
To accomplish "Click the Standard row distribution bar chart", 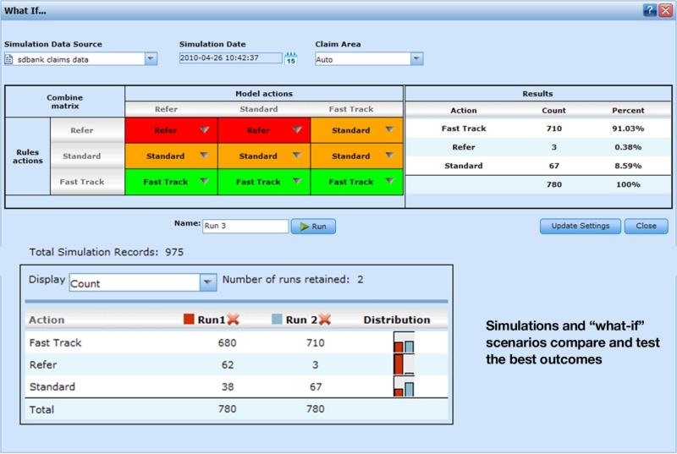I will tap(405, 386).
